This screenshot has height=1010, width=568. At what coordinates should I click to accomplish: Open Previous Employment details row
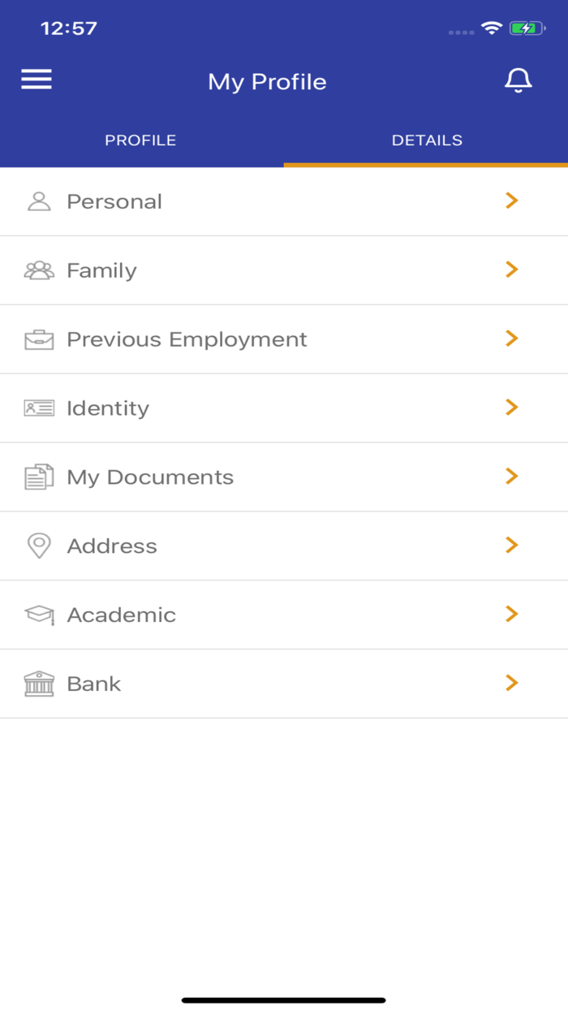[x=284, y=339]
